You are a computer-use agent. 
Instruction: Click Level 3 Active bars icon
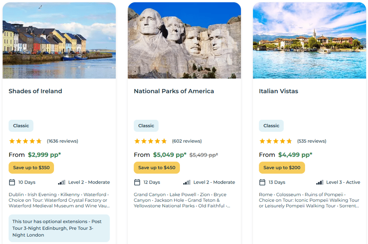click(320, 182)
